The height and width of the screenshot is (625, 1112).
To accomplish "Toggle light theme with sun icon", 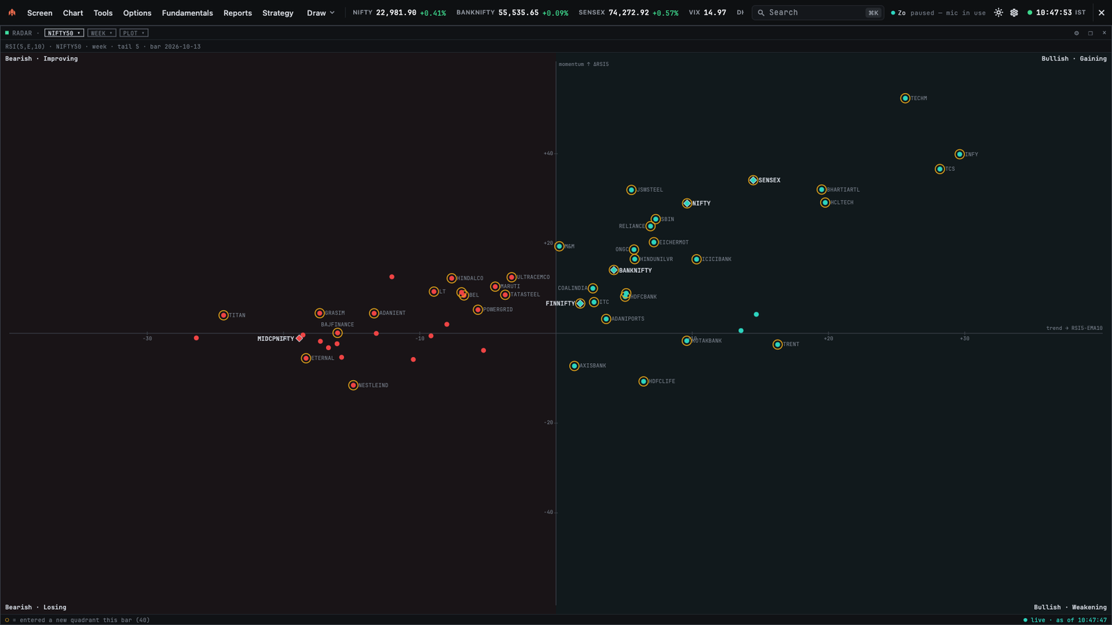I will point(999,12).
